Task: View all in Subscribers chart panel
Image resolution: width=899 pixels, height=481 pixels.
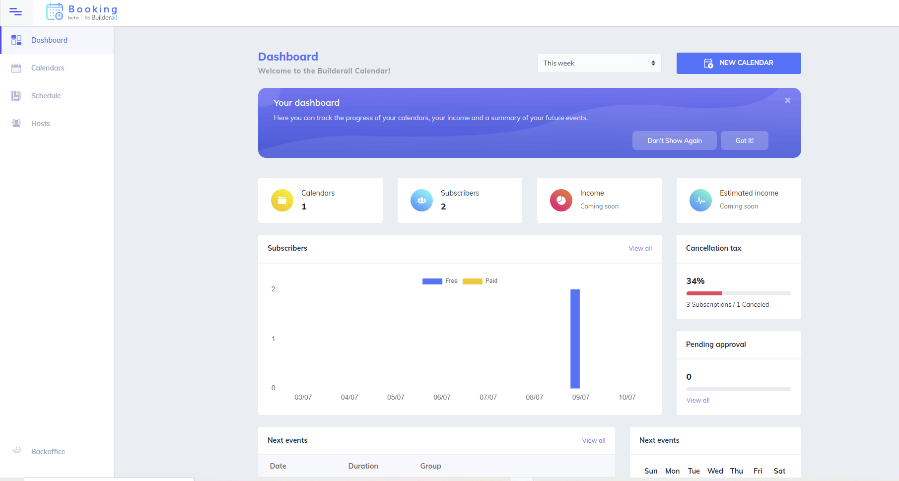Action: click(640, 248)
